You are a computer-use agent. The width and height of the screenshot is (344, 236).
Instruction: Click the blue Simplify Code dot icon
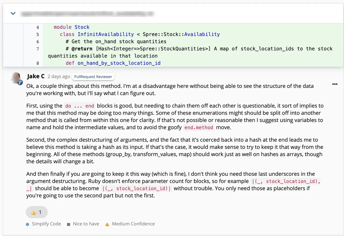[27, 224]
